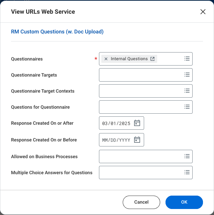Open calendar for Response Created On or Before
Image resolution: width=214 pixels, height=215 pixels.
[137, 140]
